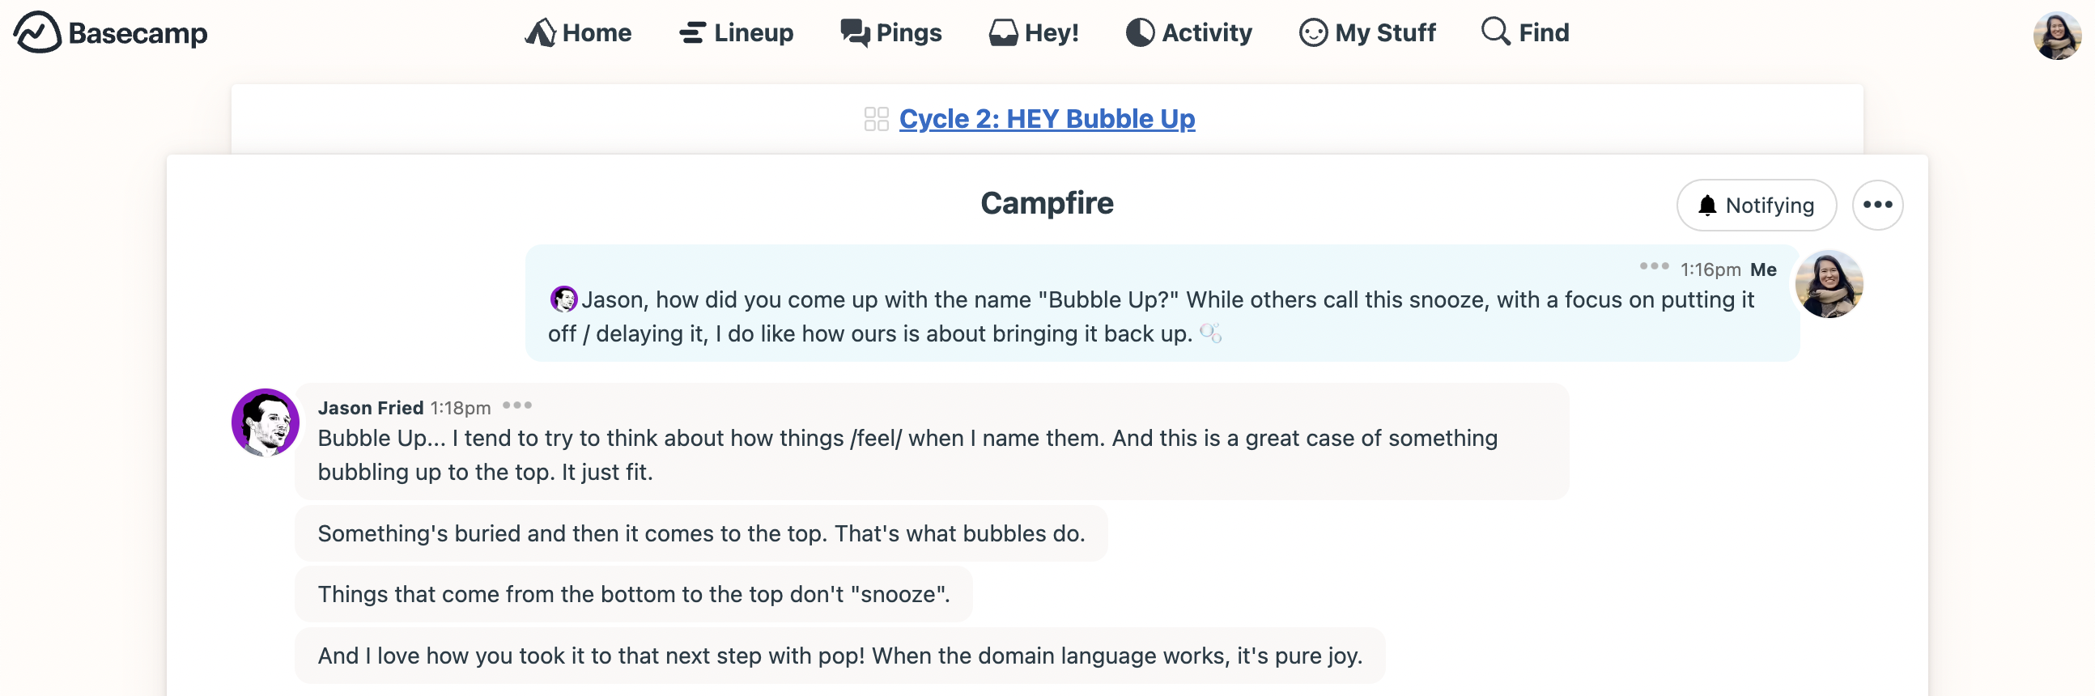Open the Cycle 2: HEY Bubble Up link
The image size is (2095, 696).
pyautogui.click(x=1047, y=119)
